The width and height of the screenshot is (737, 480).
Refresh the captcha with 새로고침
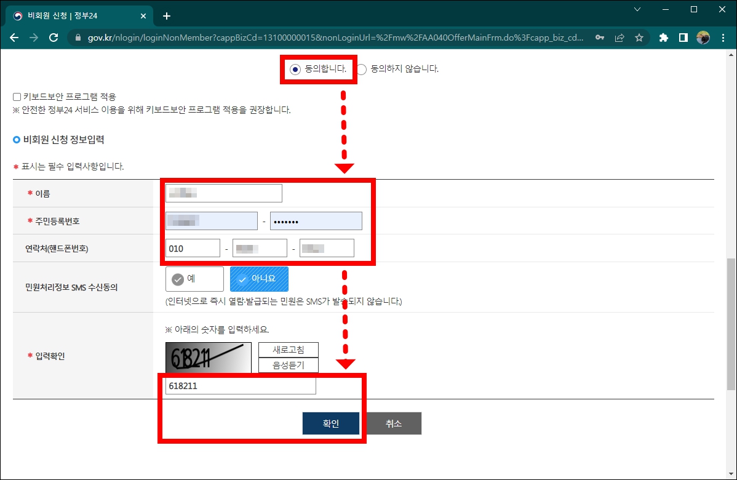288,348
